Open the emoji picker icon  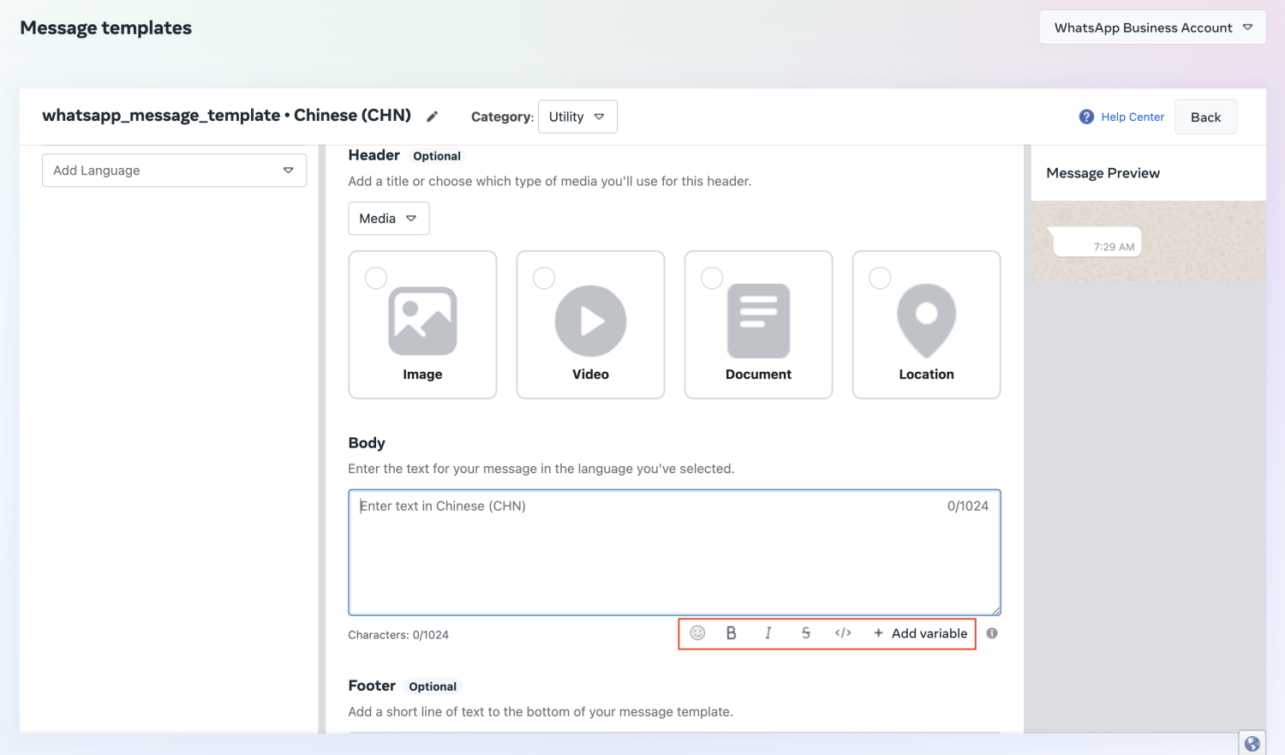(697, 633)
